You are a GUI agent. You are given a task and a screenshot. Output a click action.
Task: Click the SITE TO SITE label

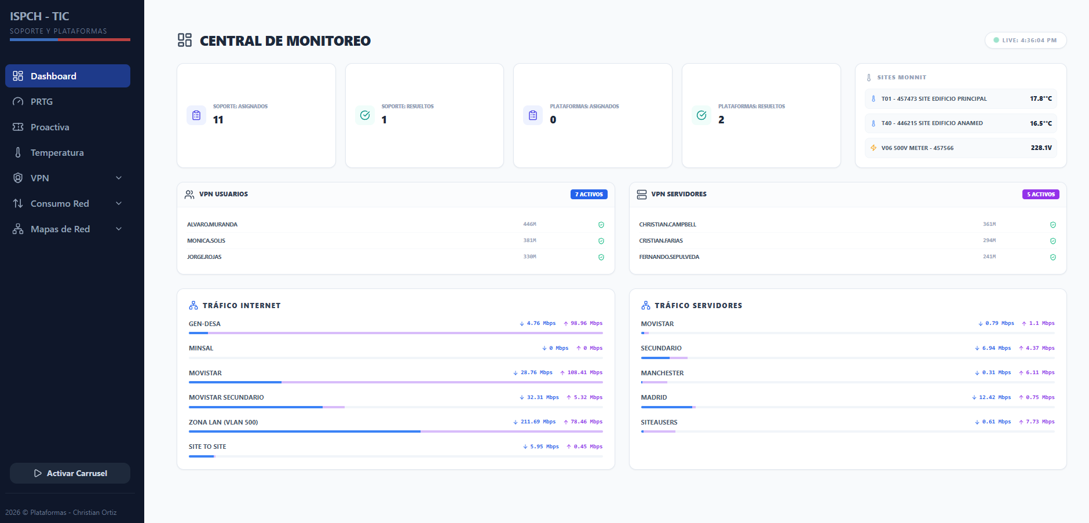(207, 447)
